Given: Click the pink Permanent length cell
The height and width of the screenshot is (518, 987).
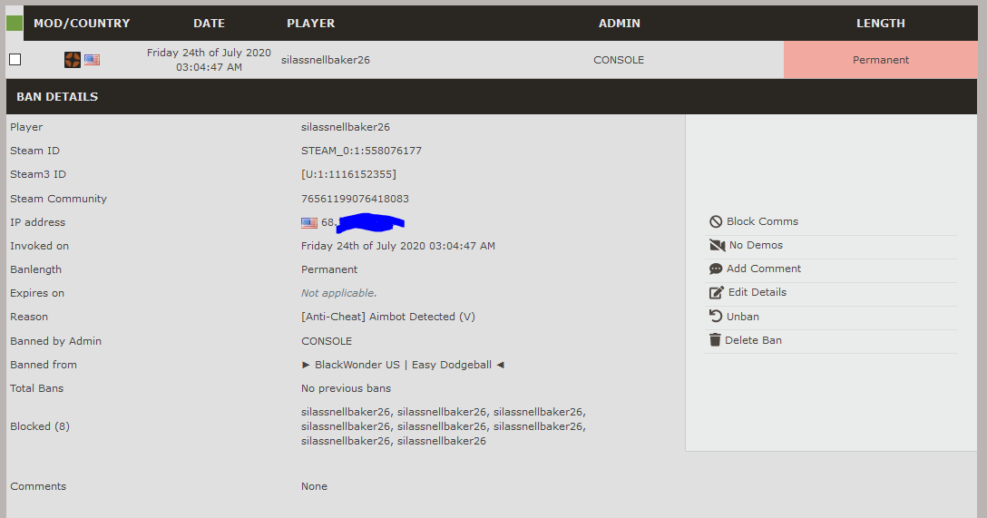Looking at the screenshot, I should (881, 60).
